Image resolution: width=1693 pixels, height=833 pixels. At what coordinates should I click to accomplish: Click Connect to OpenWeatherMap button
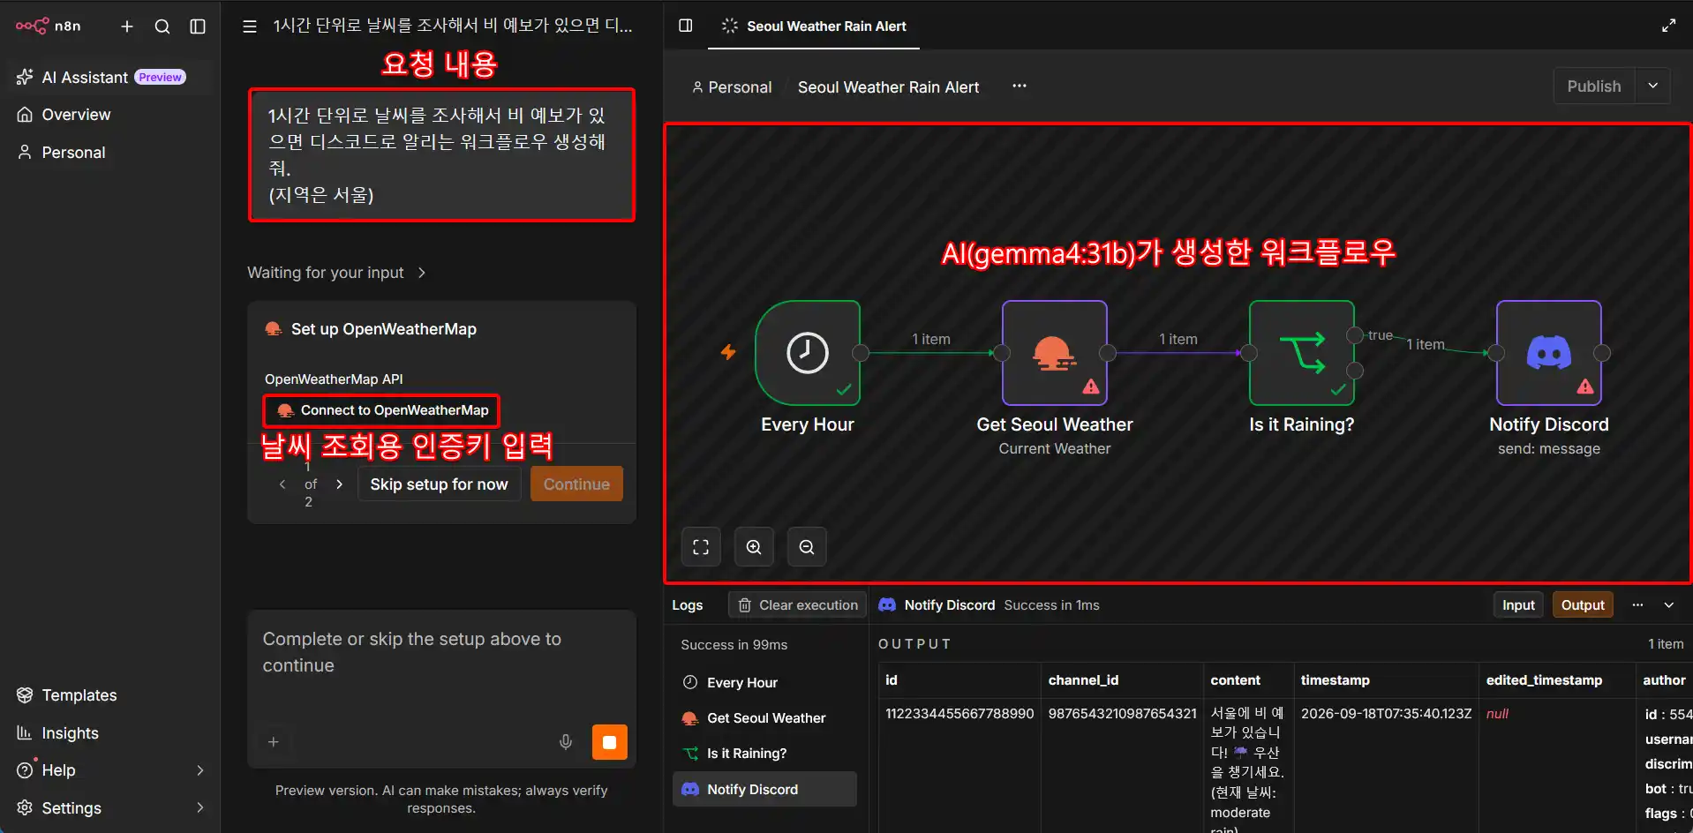(x=382, y=410)
